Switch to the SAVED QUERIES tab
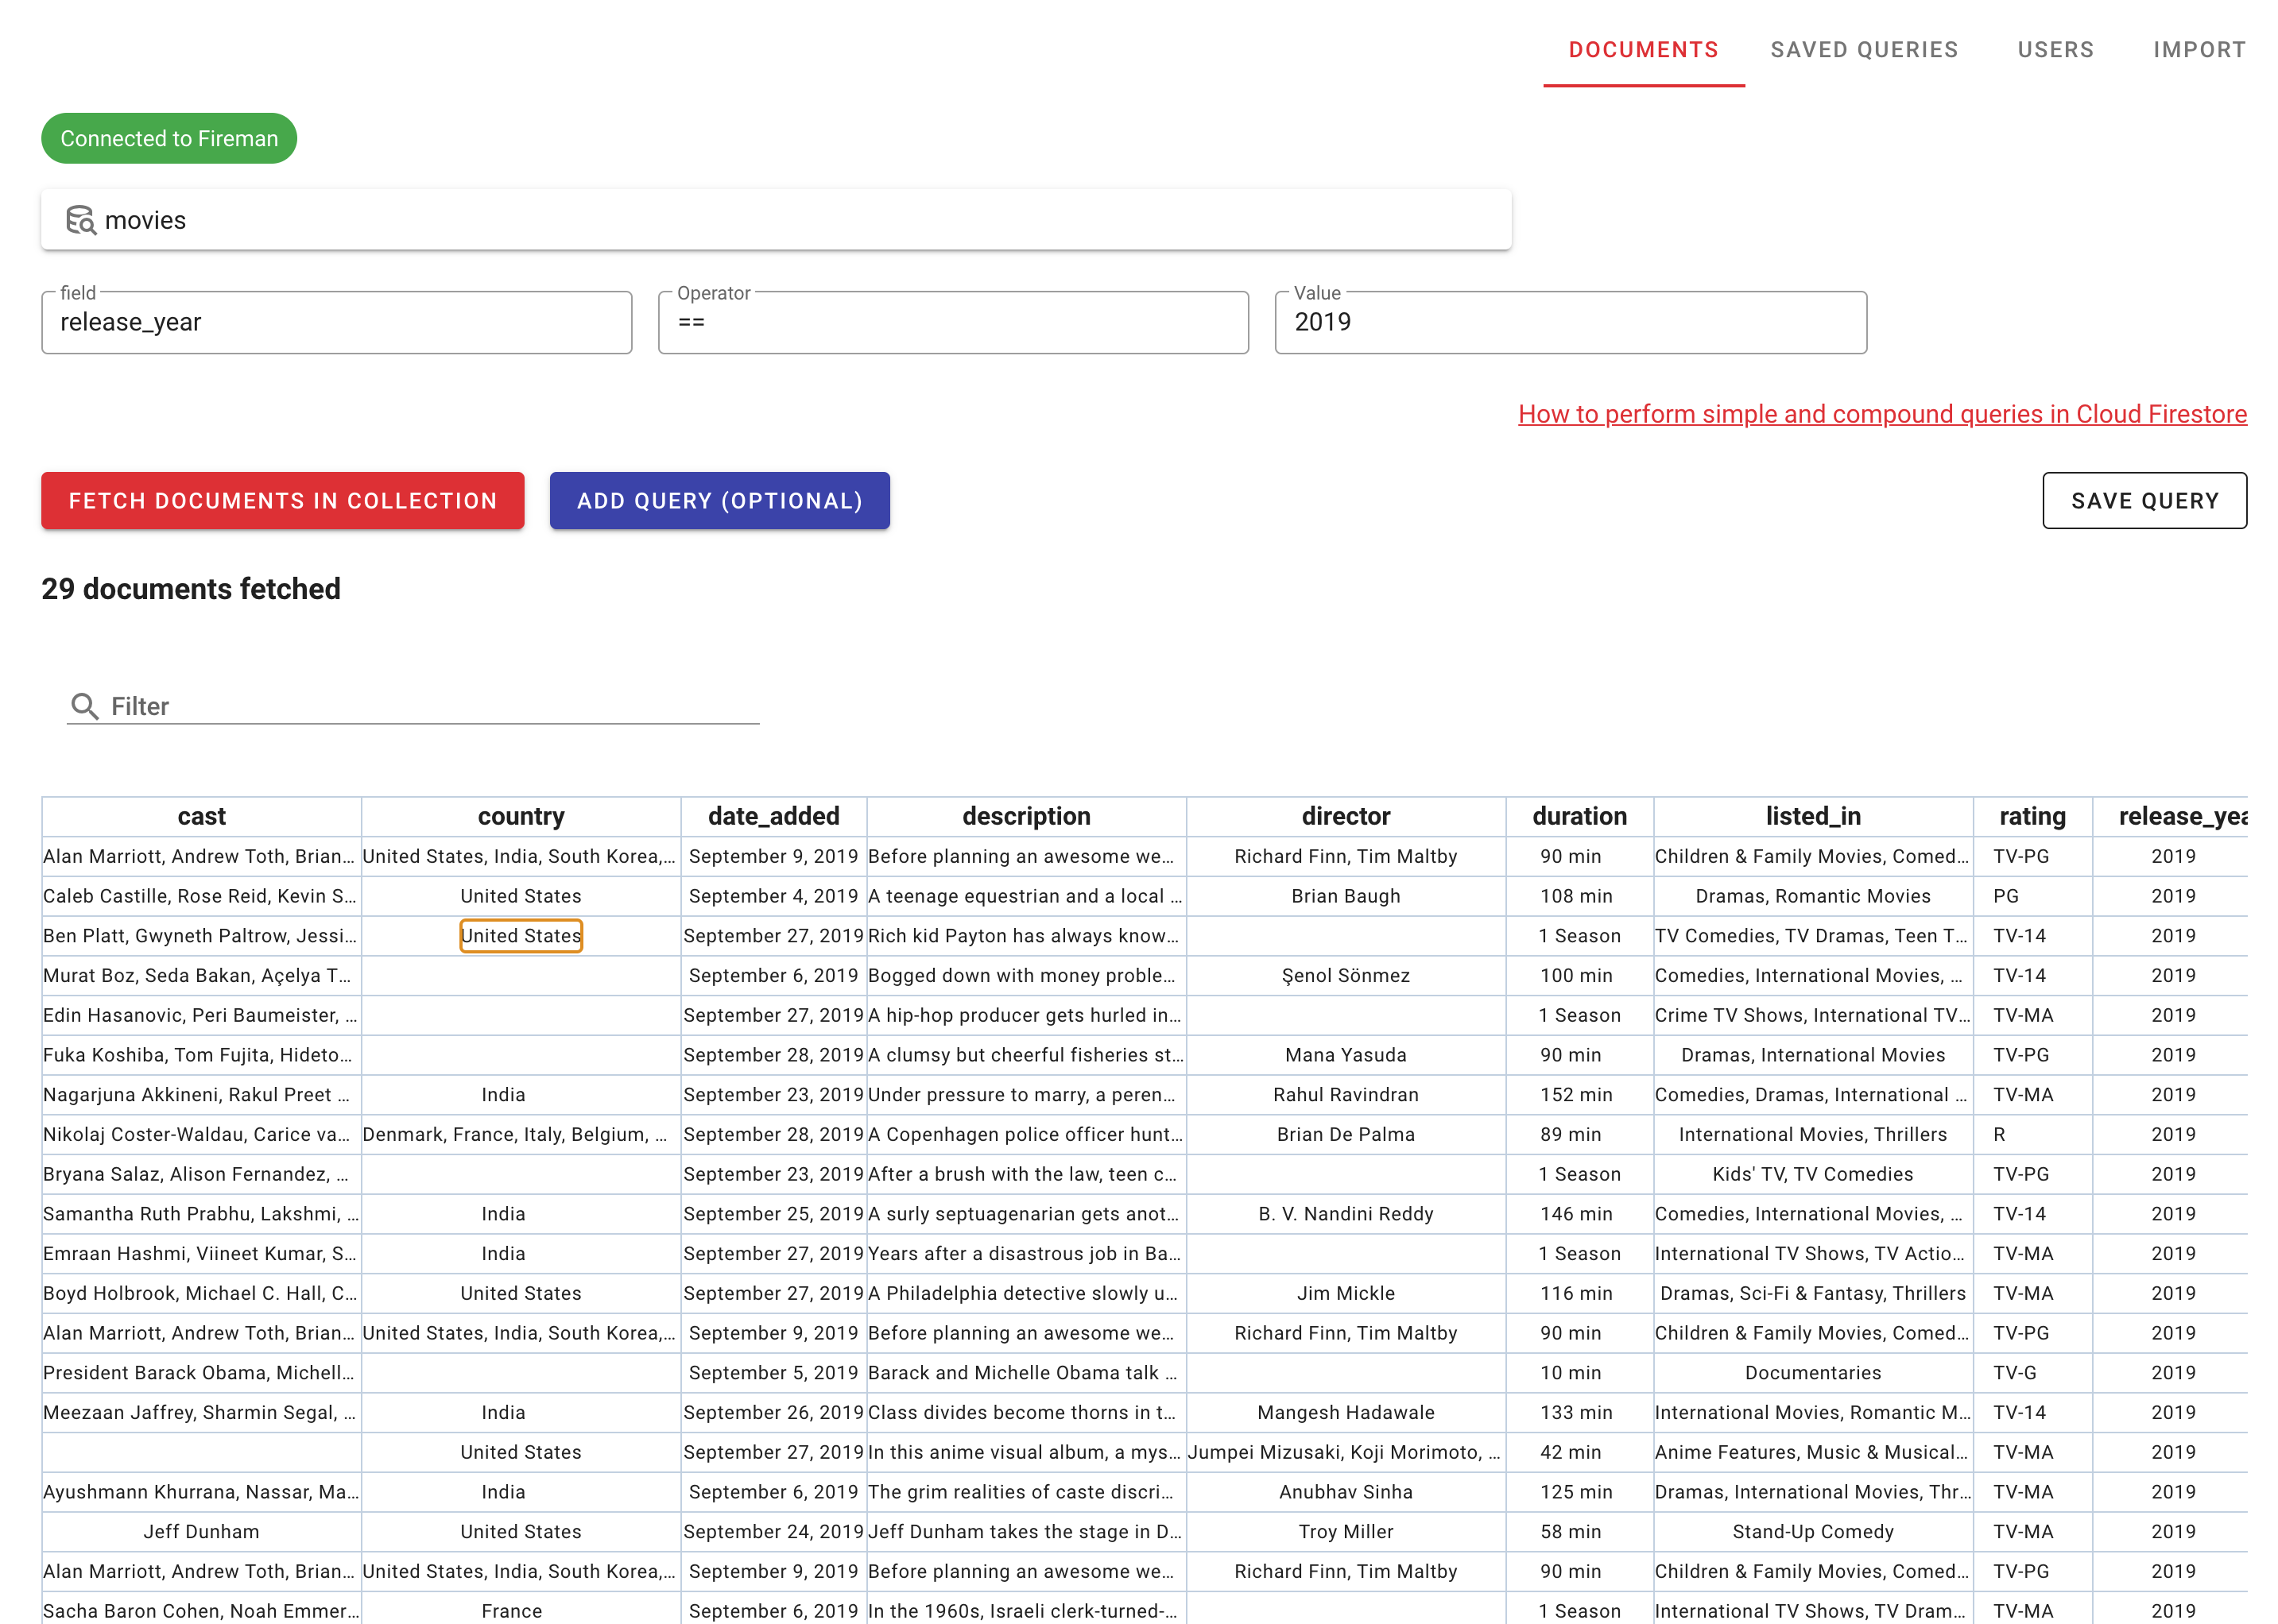 pos(1864,49)
